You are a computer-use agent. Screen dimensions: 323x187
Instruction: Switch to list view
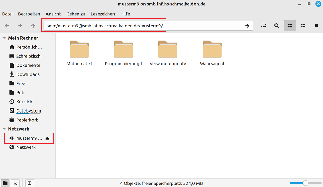303,26
